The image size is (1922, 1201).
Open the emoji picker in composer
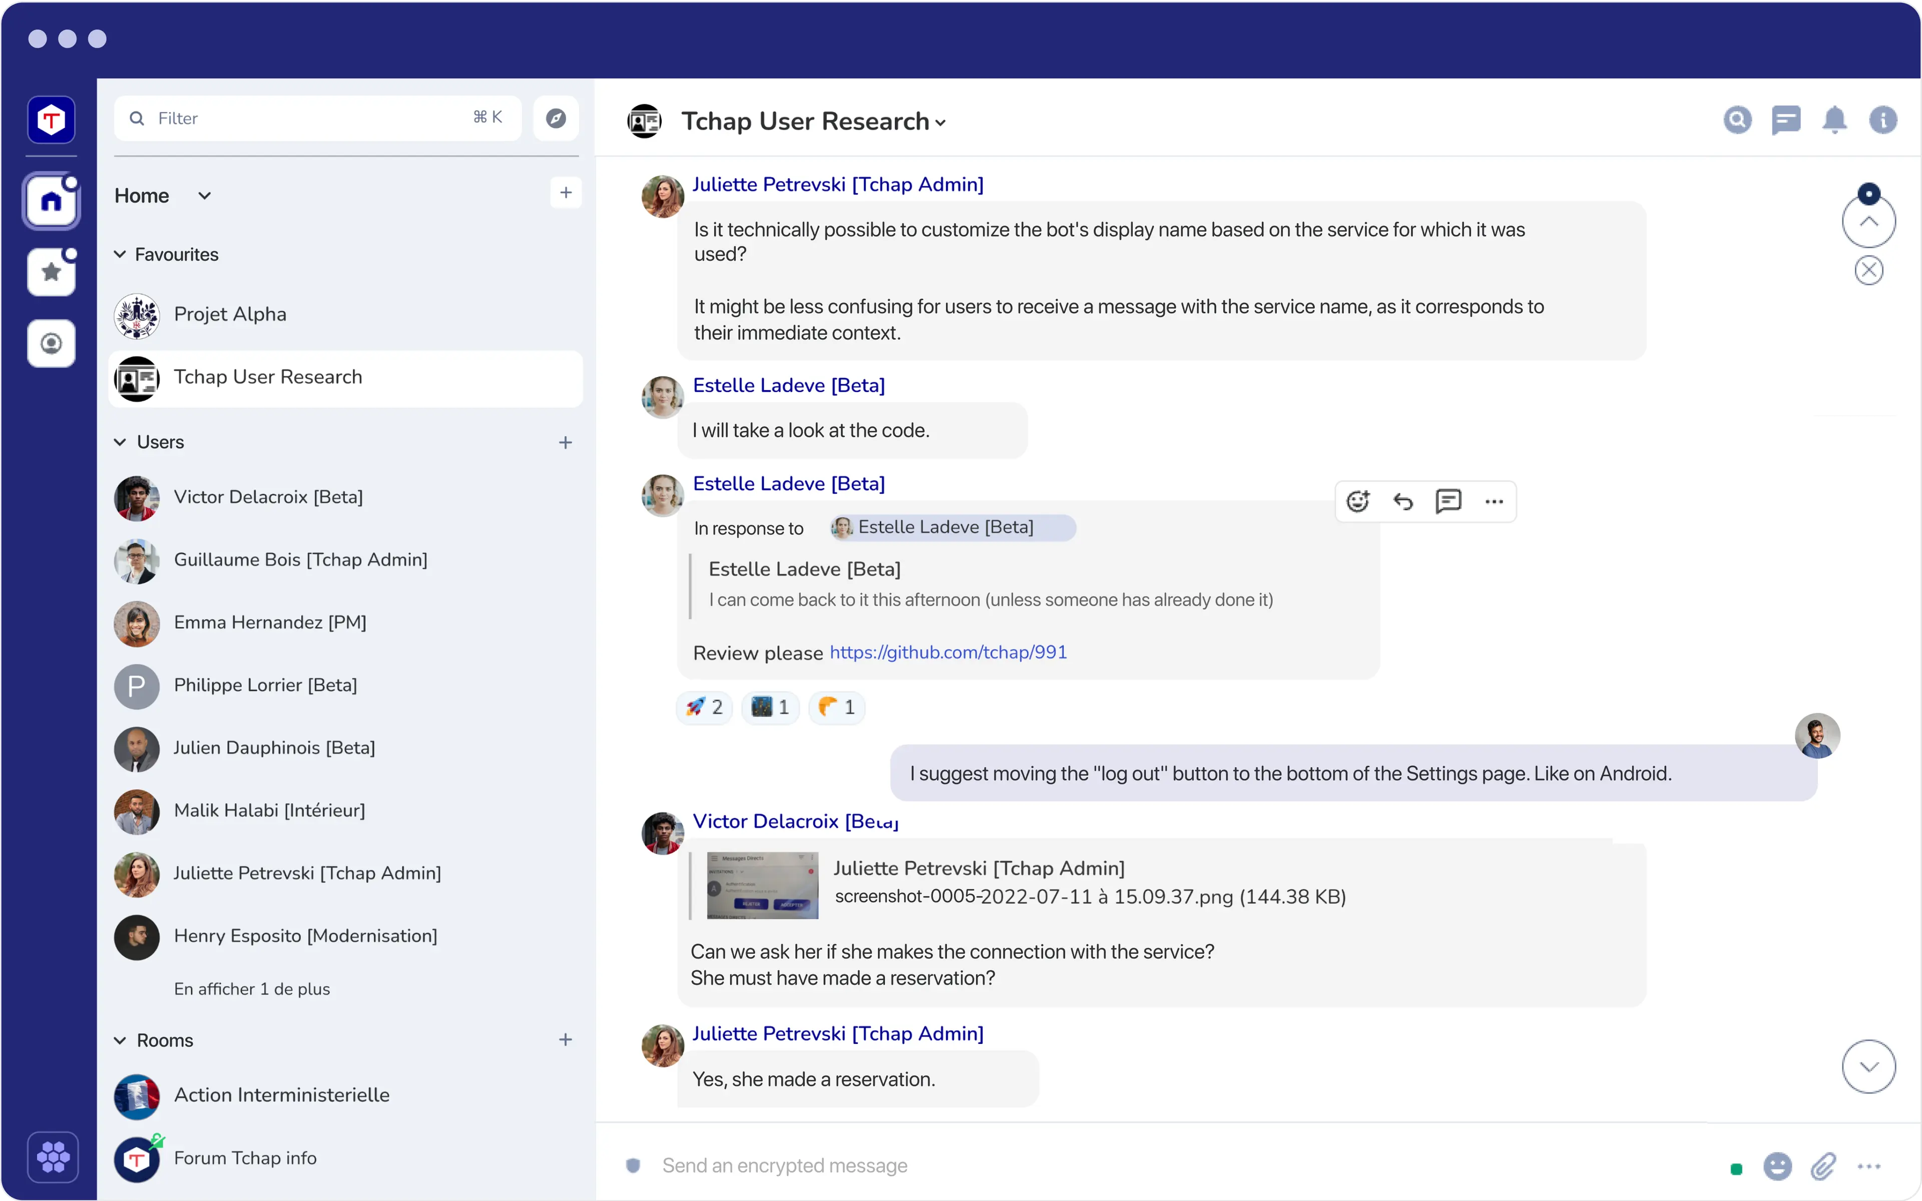tap(1777, 1166)
